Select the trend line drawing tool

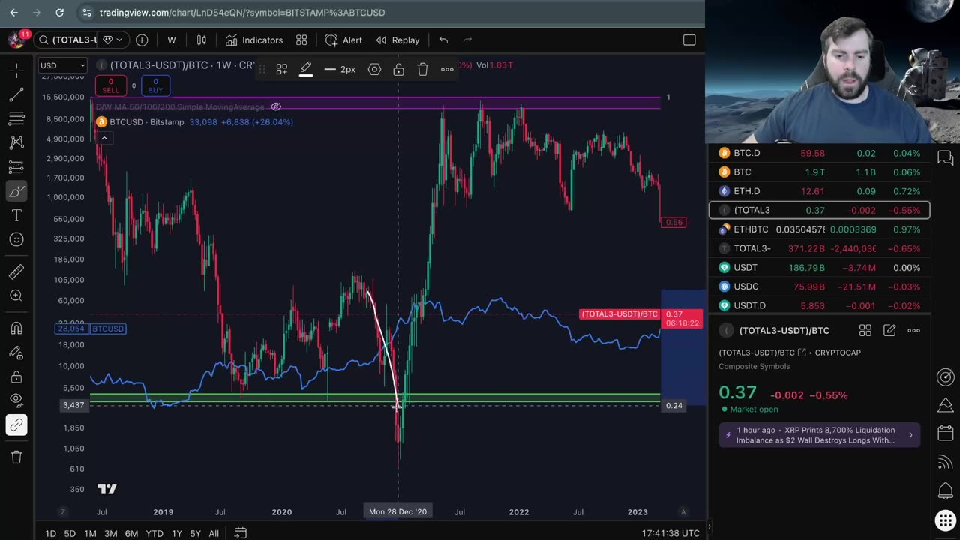click(16, 94)
